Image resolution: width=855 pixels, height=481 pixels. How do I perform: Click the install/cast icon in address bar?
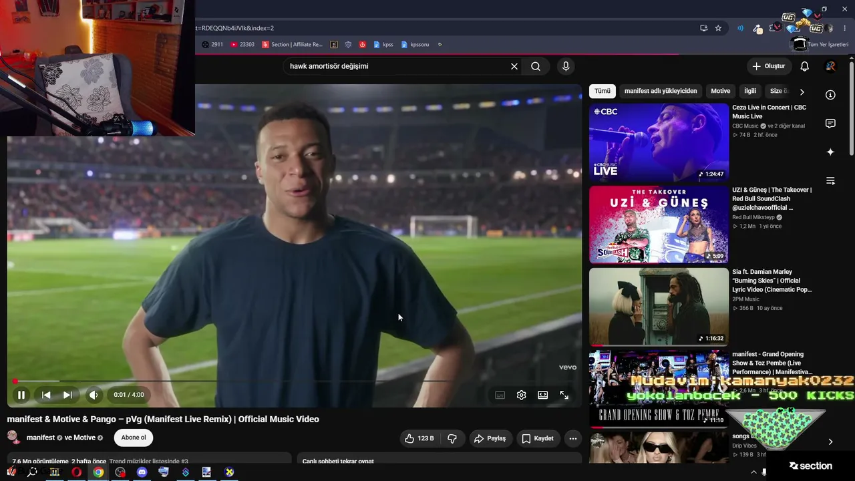click(703, 28)
